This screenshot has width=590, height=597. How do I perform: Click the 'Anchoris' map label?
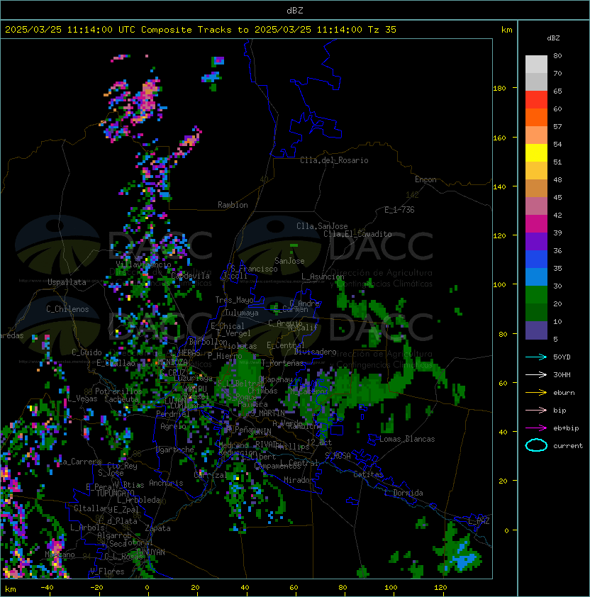click(166, 483)
